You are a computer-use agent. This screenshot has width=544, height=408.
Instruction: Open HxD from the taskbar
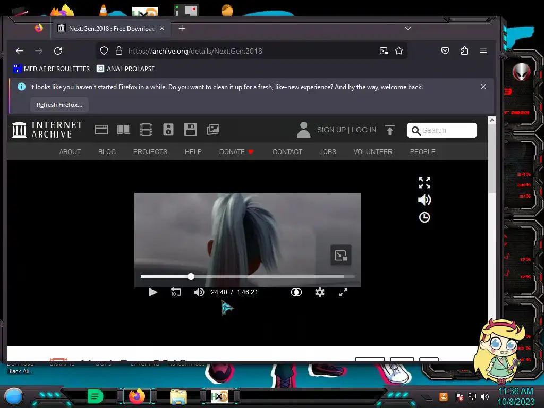(219, 396)
